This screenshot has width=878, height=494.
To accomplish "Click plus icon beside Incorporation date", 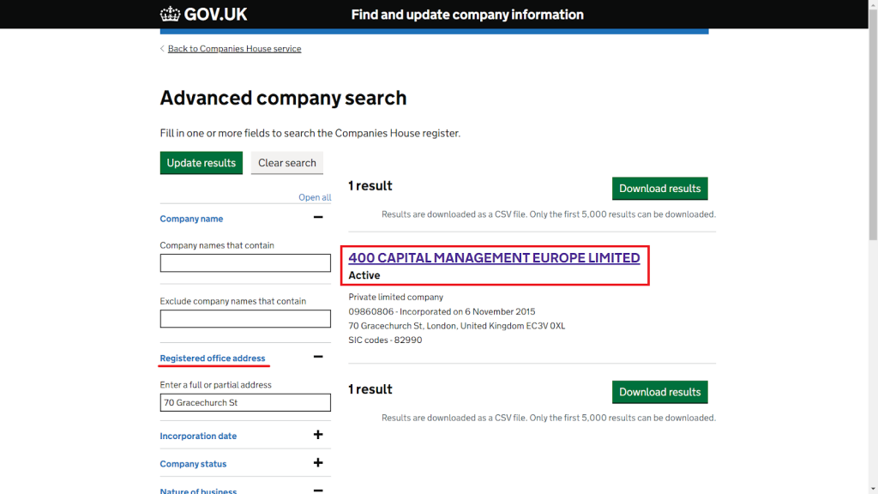I will tap(318, 435).
